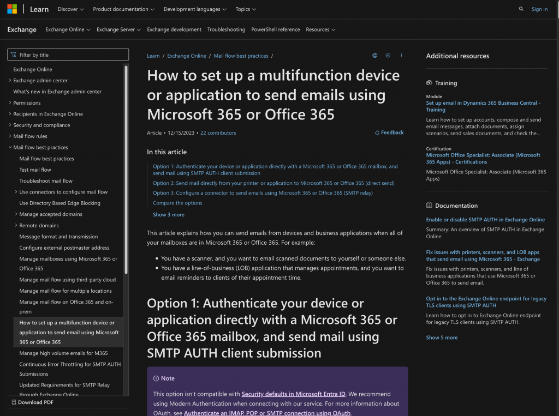The width and height of the screenshot is (559, 416).
Task: Expand Use connectors to configure mail flow
Action: [x=16, y=192]
